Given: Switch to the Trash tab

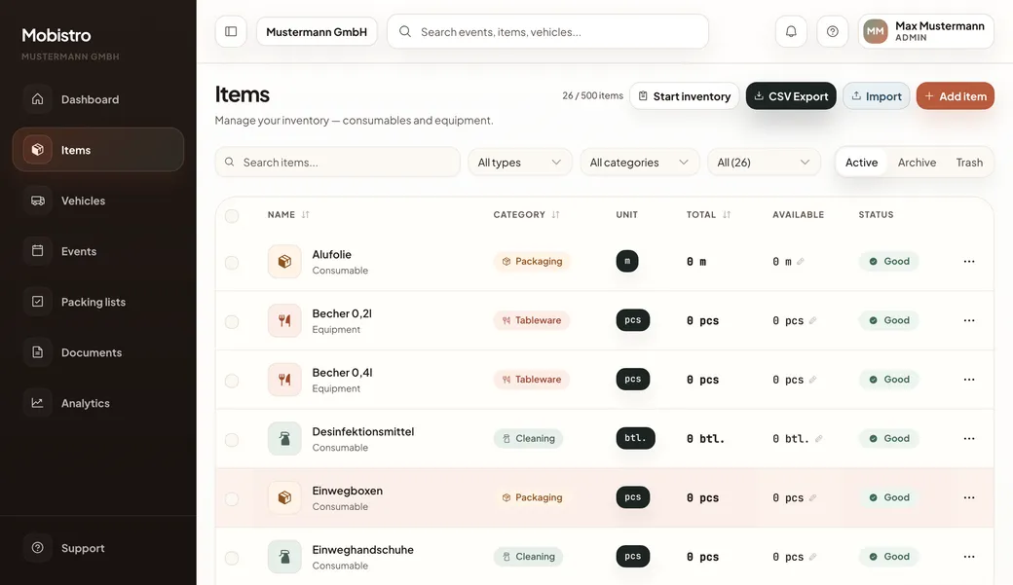Looking at the screenshot, I should (x=969, y=163).
